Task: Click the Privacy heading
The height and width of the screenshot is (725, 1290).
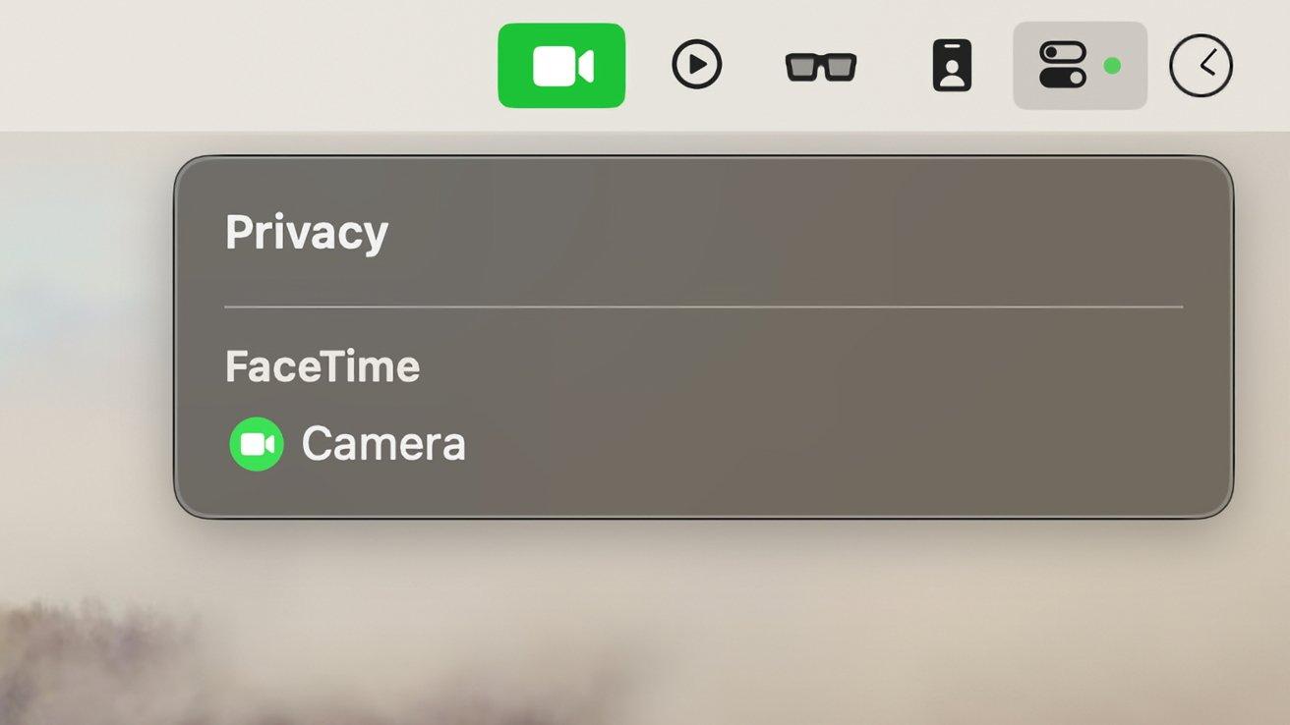Action: tap(307, 234)
